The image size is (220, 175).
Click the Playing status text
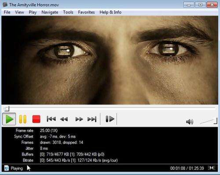[x=17, y=168]
